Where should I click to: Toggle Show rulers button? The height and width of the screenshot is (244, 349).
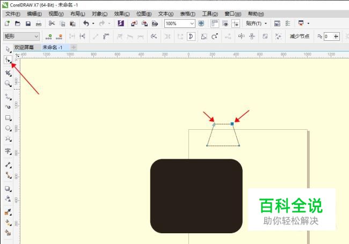pos(215,24)
